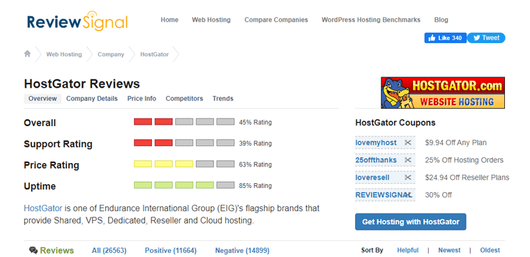This screenshot has width=530, height=257.
Task: Click the Support Rating bar
Action: [x=184, y=143]
